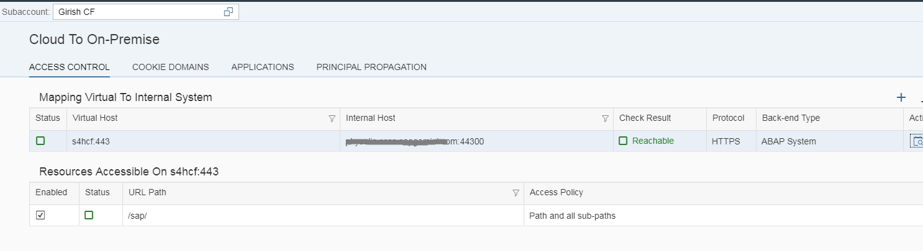Image resolution: width=923 pixels, height=251 pixels.
Task: Click the Back-end Type column header
Action: [790, 118]
